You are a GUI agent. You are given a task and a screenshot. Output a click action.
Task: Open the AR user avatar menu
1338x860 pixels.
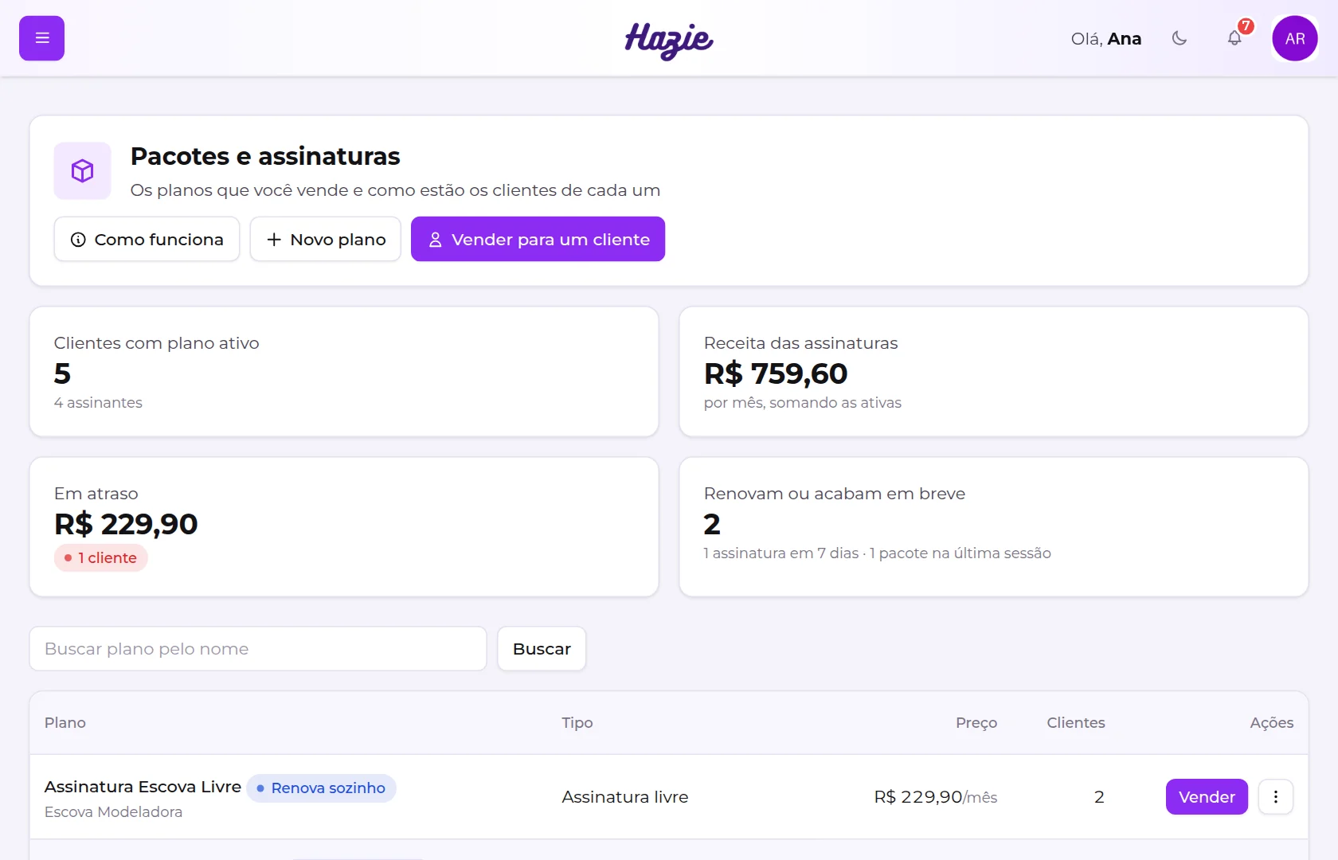coord(1295,38)
